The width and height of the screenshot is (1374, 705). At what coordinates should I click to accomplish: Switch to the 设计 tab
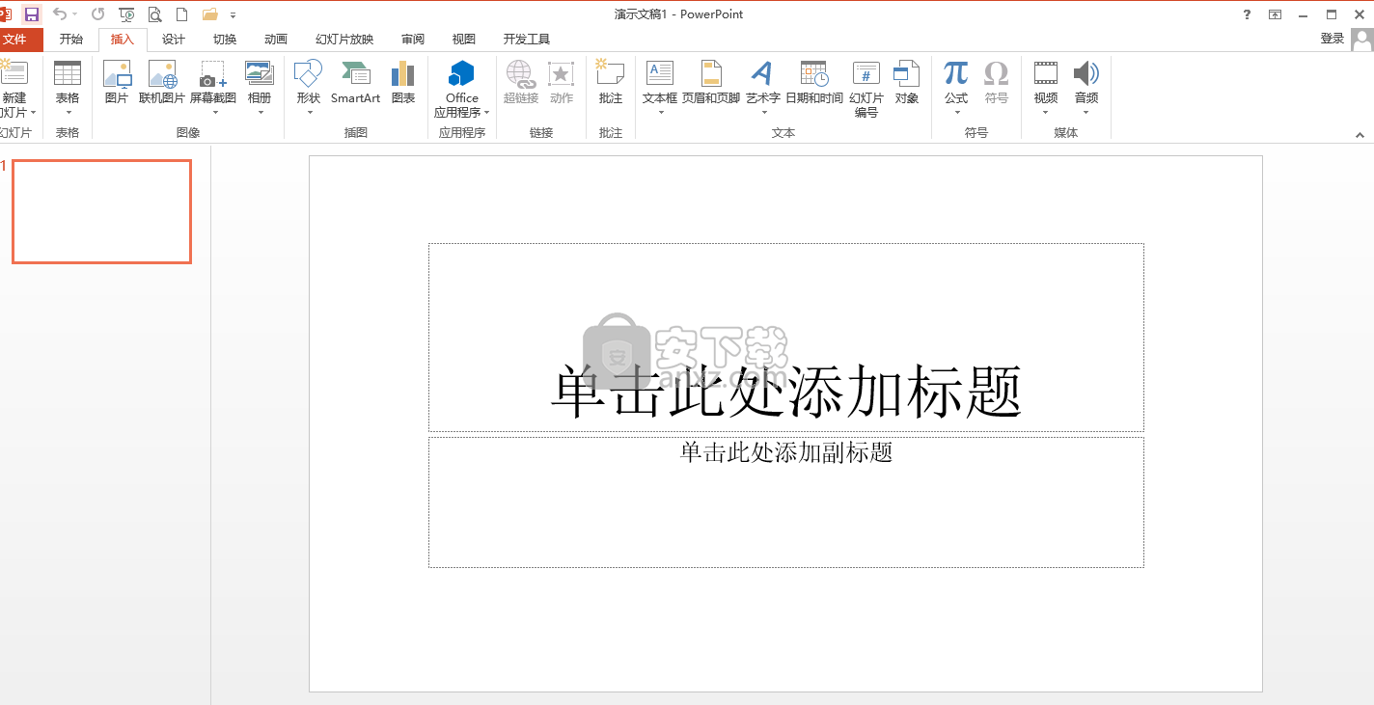tap(174, 40)
